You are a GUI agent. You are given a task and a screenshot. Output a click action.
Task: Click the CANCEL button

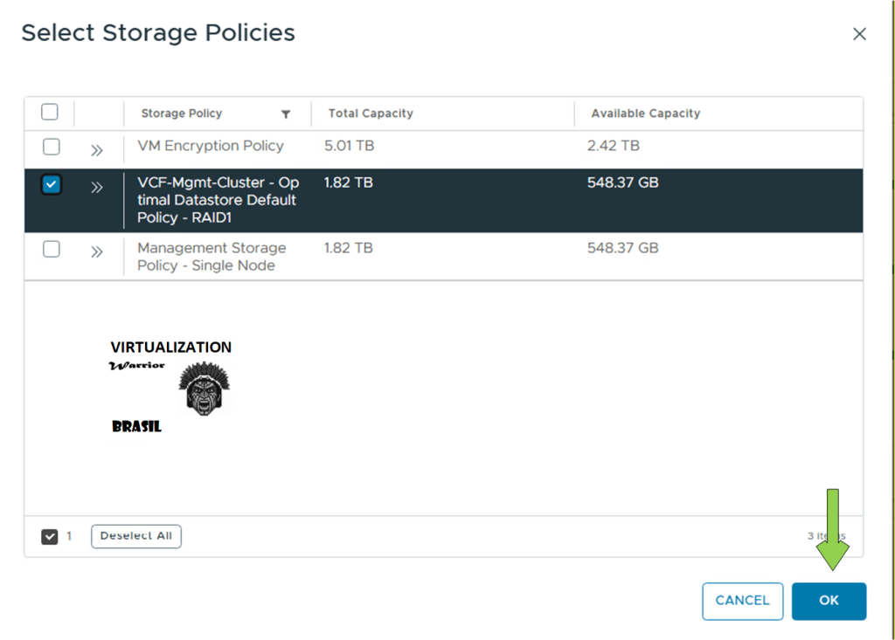tap(742, 601)
